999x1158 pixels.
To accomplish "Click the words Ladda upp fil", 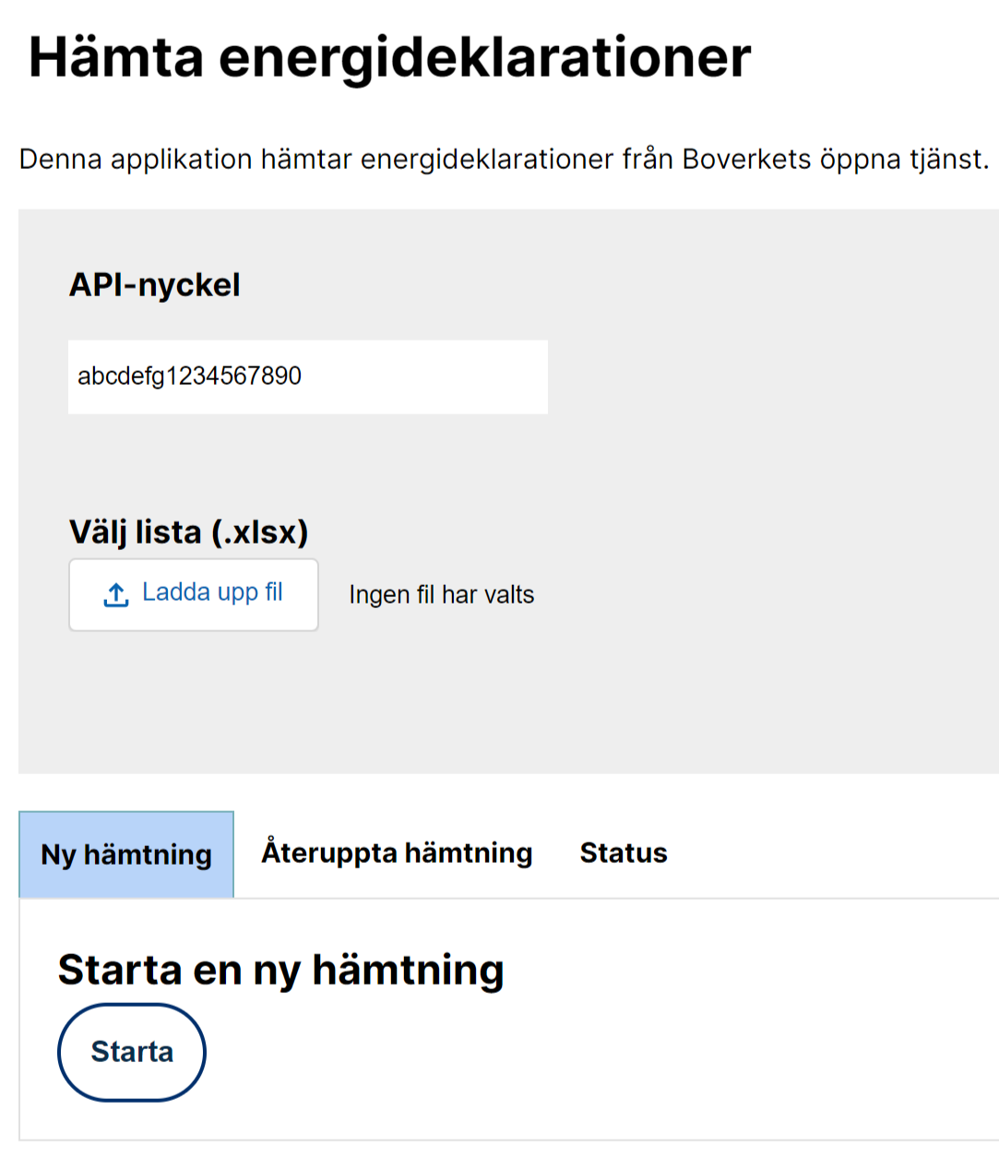I will coord(212,592).
